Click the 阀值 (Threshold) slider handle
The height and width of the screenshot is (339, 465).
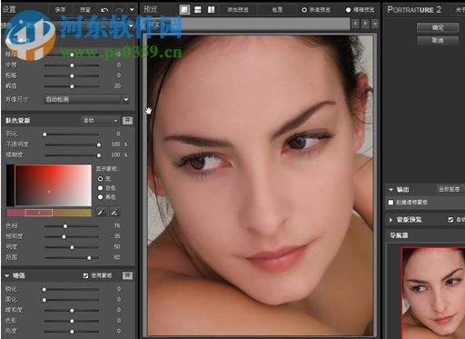pos(72,86)
